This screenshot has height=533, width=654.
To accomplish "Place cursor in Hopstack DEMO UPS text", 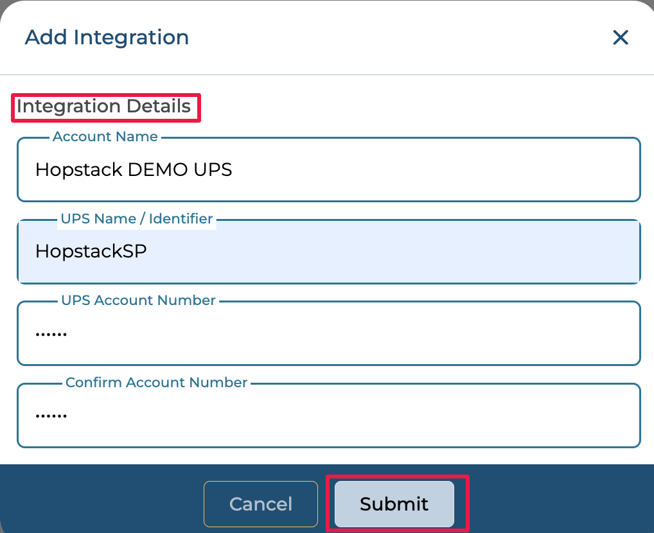I will tap(133, 170).
